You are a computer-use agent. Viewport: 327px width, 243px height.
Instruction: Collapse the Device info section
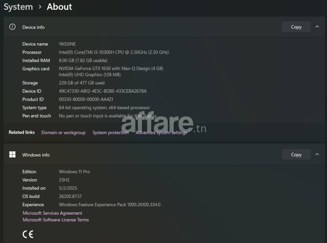pyautogui.click(x=317, y=27)
